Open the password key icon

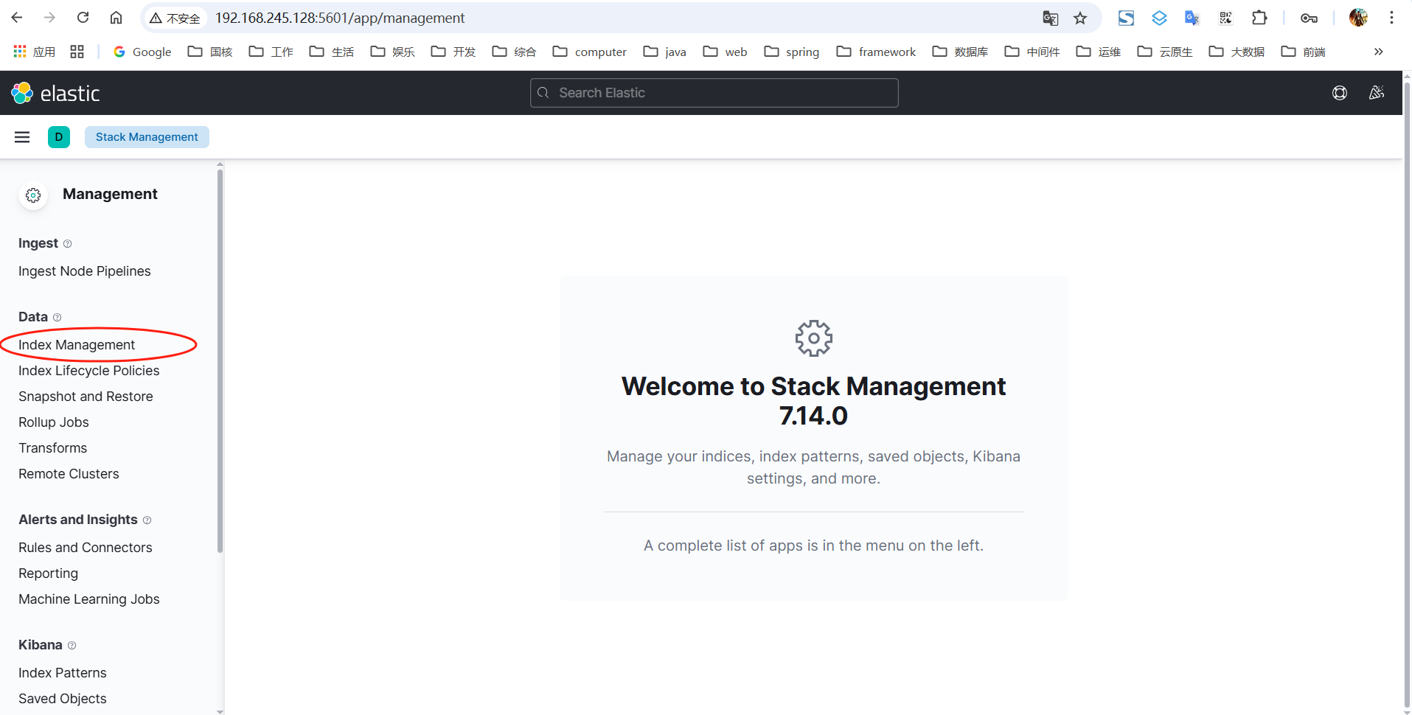pyautogui.click(x=1309, y=18)
